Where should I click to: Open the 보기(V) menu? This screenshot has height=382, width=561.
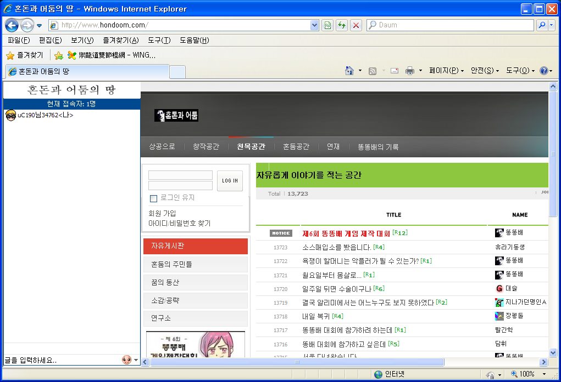coord(82,41)
